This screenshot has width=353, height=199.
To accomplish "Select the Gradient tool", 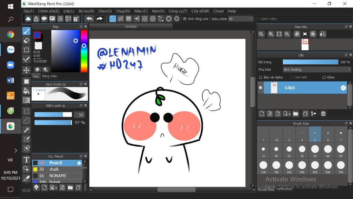I will coord(26,100).
